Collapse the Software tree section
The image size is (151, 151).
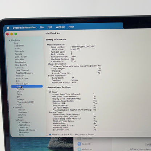(x=14, y=120)
